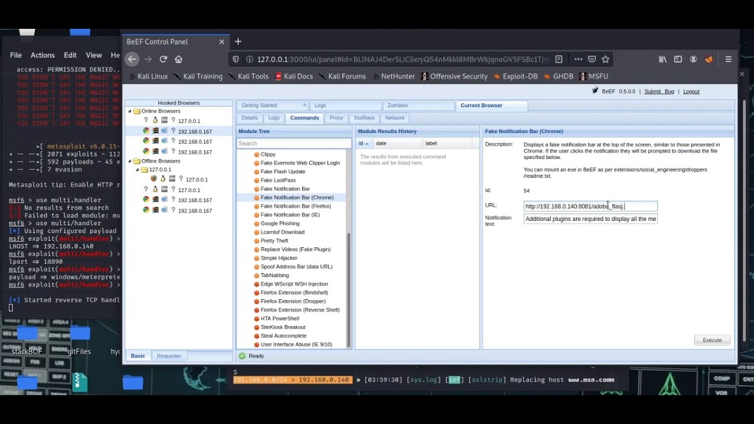Image resolution: width=754 pixels, height=424 pixels.
Task: Click the BeEF logo icon
Action: [x=595, y=91]
